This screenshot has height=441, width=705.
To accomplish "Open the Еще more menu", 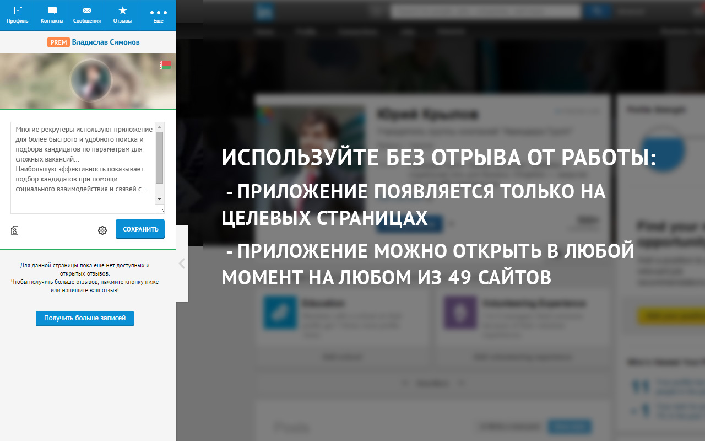I will click(x=158, y=15).
